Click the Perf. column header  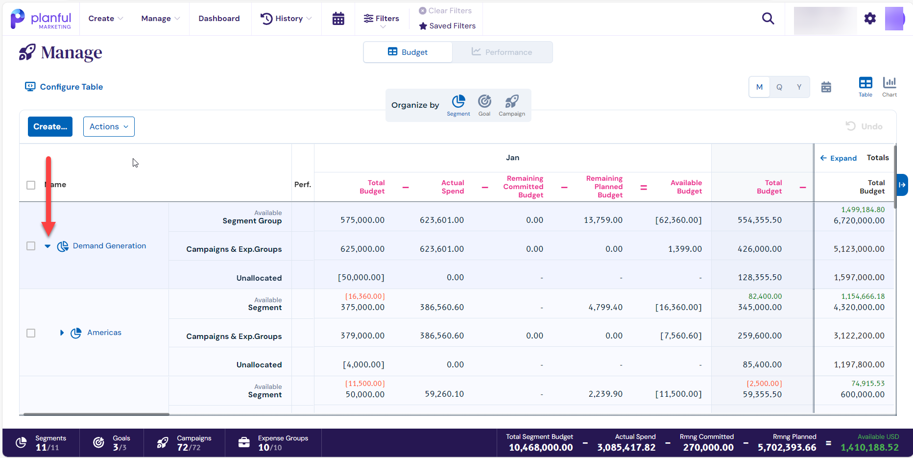coord(303,185)
